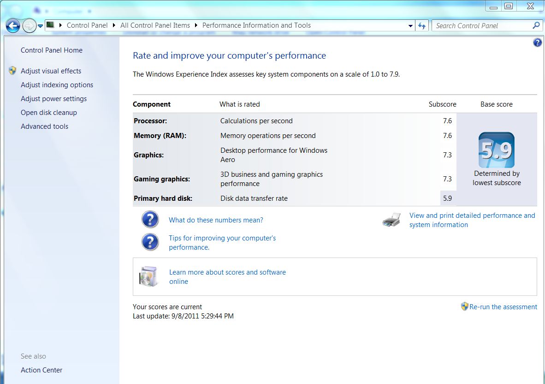
Task: Click the Primary hard disk subscore 5.9
Action: click(x=447, y=198)
